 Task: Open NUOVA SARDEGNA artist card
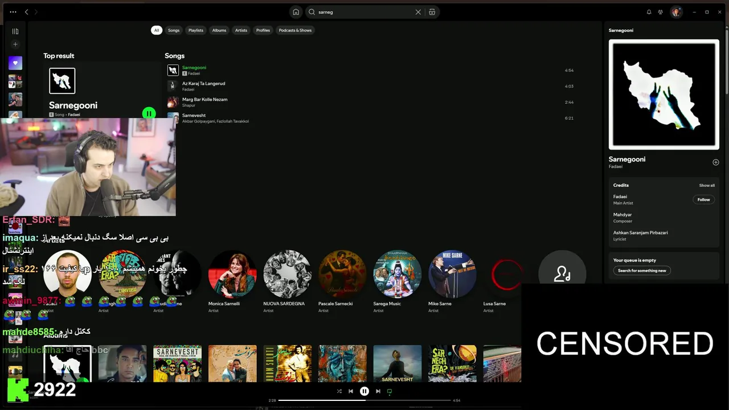(287, 281)
